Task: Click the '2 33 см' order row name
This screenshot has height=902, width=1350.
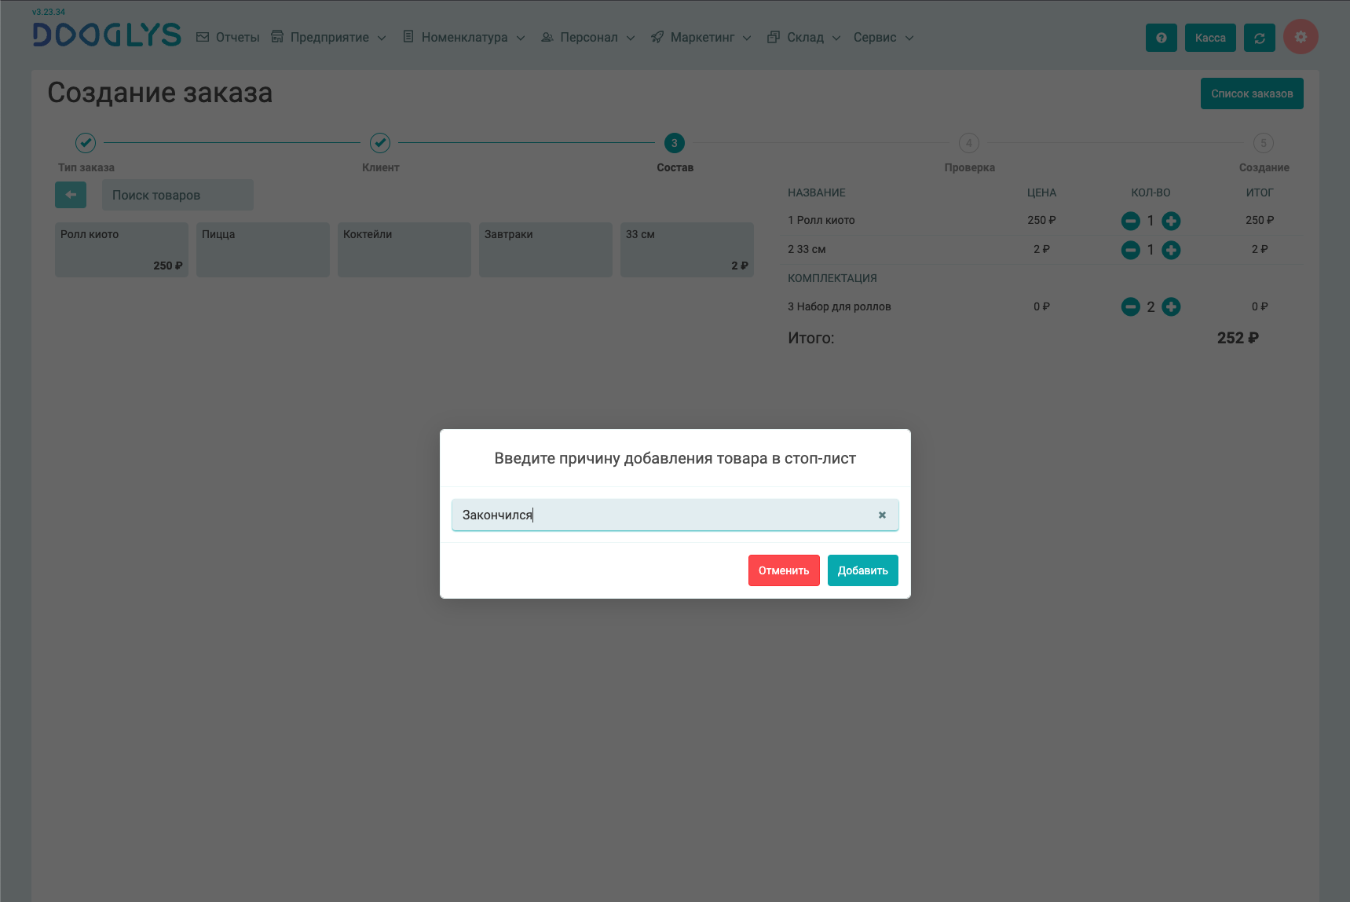Action: tap(807, 250)
